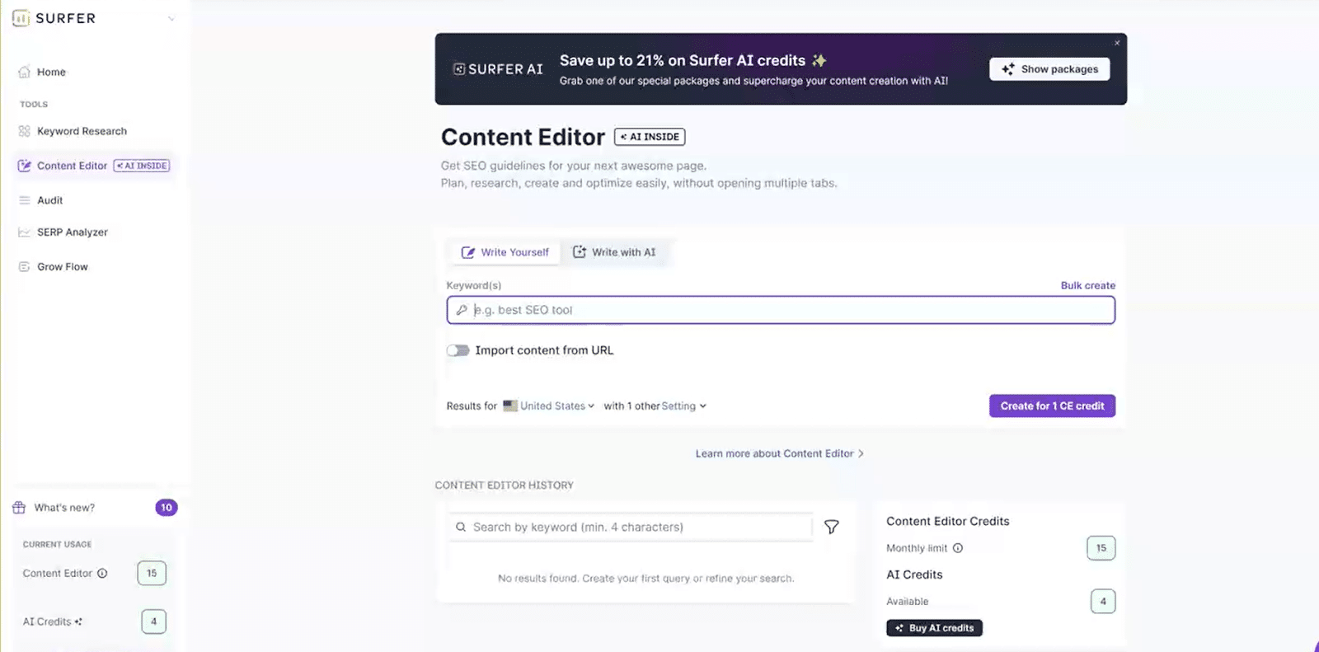This screenshot has width=1319, height=652.
Task: Click the AI INSIDE badge next to heading
Action: 650,137
